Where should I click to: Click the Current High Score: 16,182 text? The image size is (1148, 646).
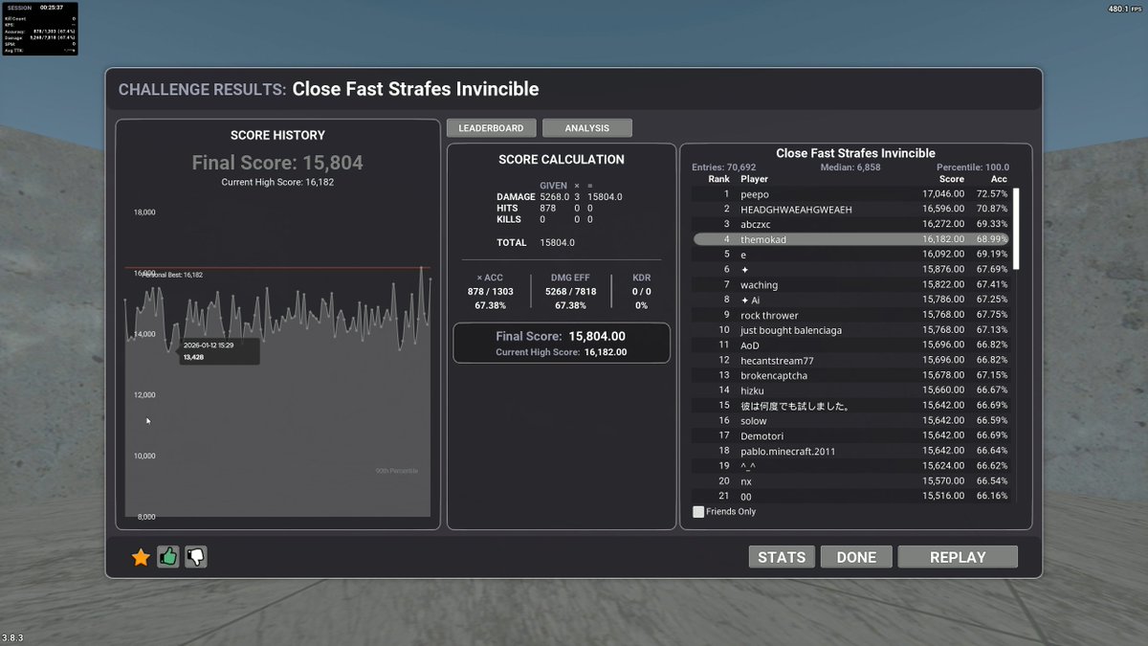point(277,182)
